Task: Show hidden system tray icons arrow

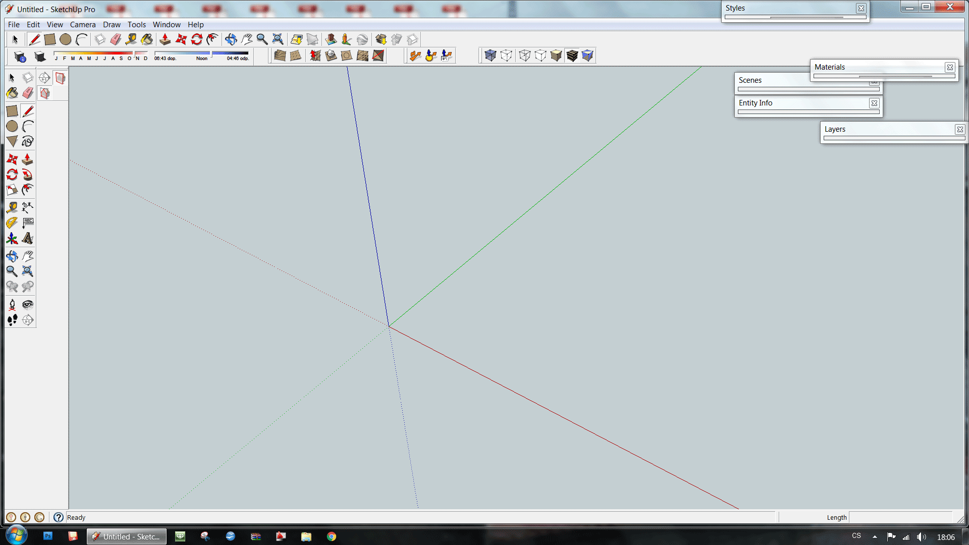Action: point(875,537)
